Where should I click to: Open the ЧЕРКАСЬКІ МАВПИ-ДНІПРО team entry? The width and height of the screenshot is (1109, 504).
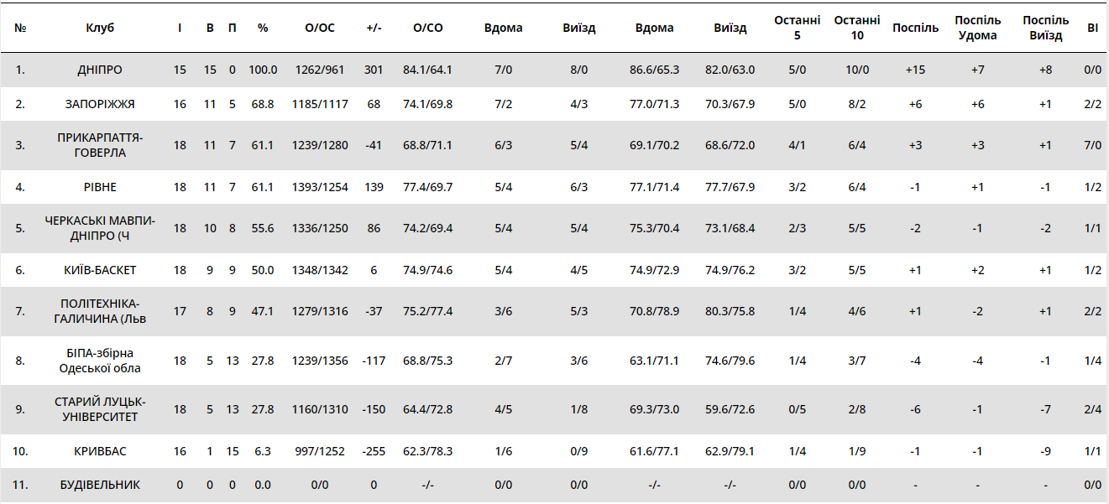pos(100,228)
